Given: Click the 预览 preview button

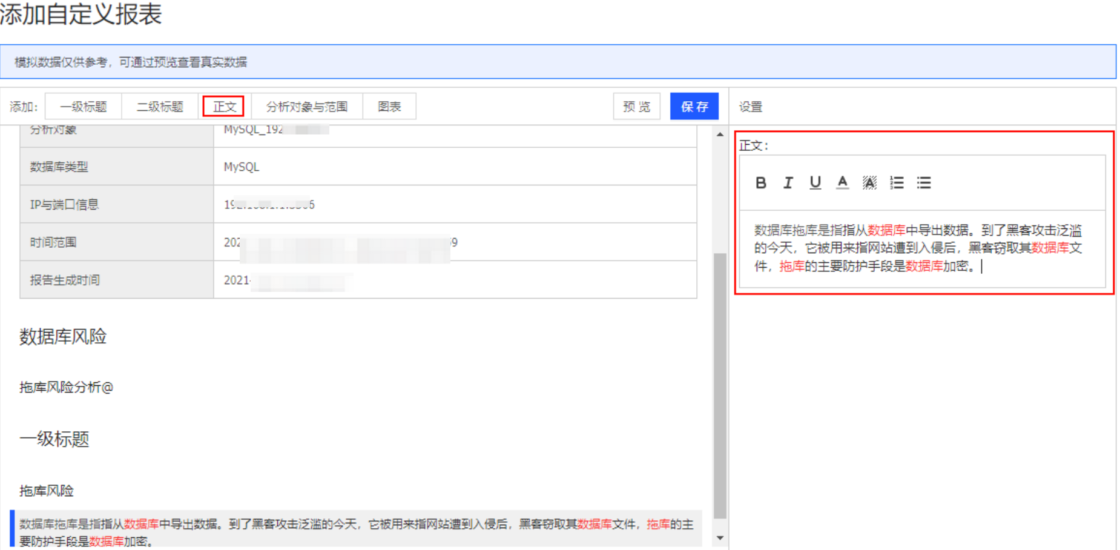Looking at the screenshot, I should 636,107.
